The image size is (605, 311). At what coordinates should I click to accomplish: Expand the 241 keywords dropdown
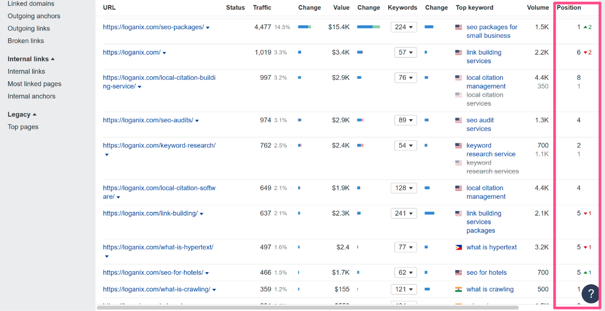pos(403,214)
